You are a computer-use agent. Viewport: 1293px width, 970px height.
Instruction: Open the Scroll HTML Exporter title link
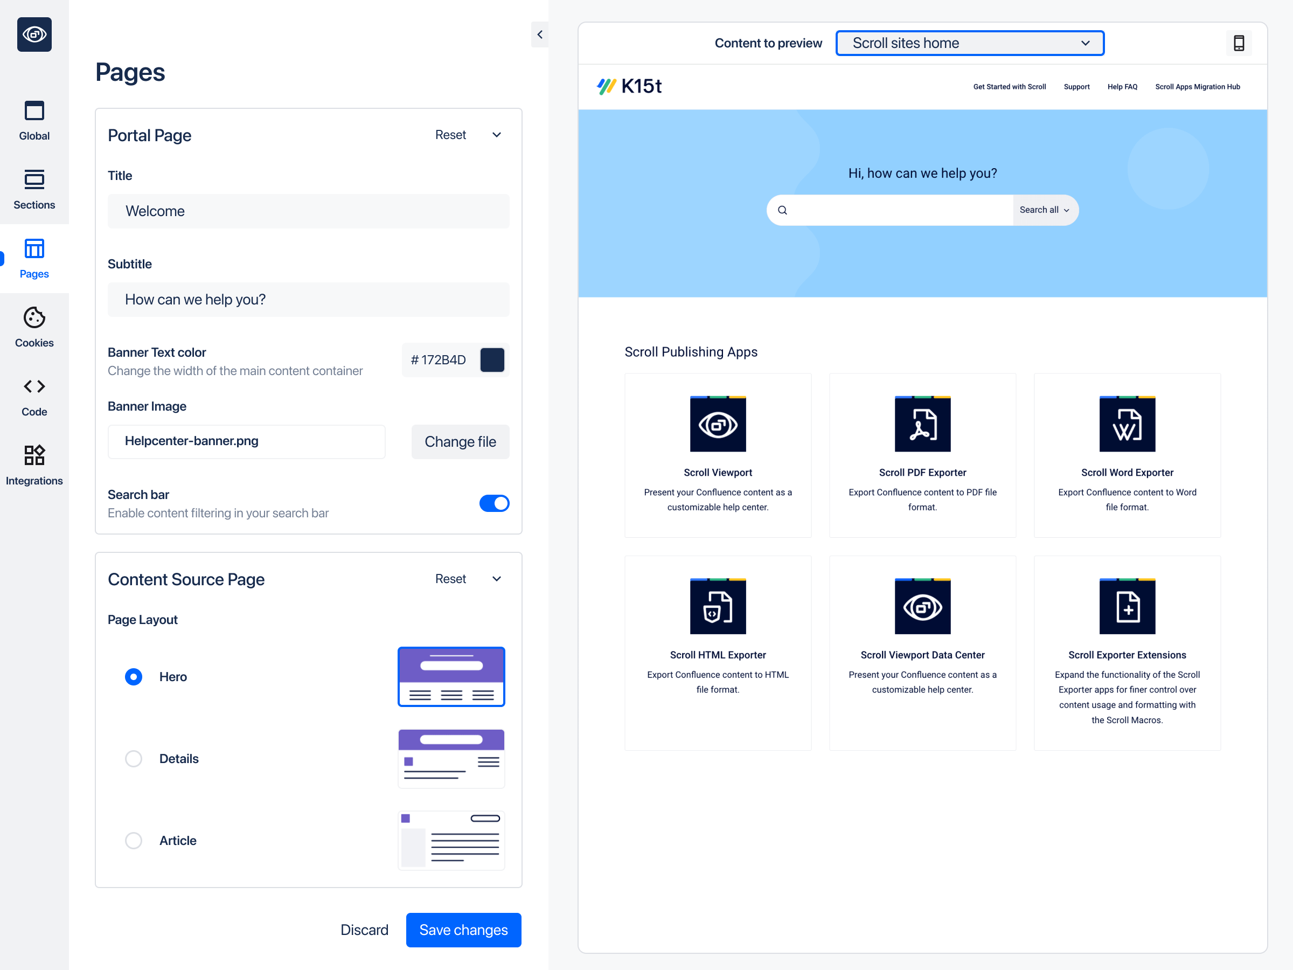pyautogui.click(x=718, y=655)
